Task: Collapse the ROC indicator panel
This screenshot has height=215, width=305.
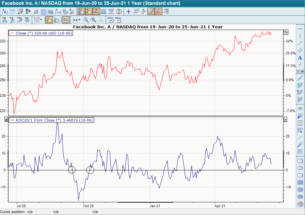Action: click(285, 120)
